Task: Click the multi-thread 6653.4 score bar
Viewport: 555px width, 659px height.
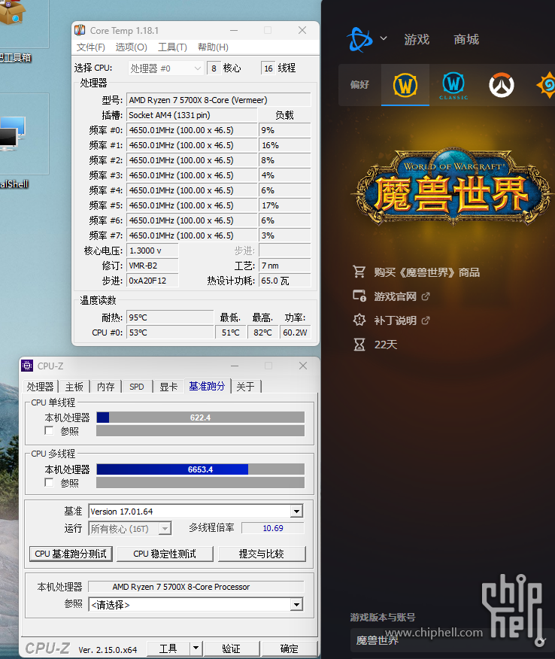Action: [x=200, y=469]
